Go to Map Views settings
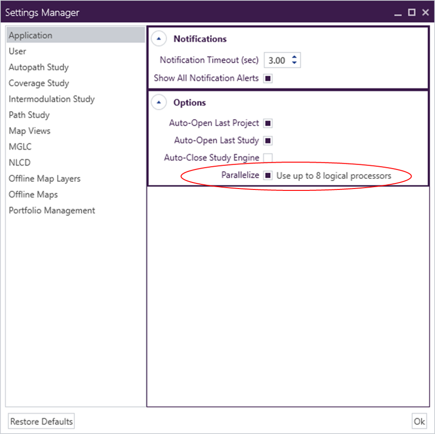 coord(29,131)
